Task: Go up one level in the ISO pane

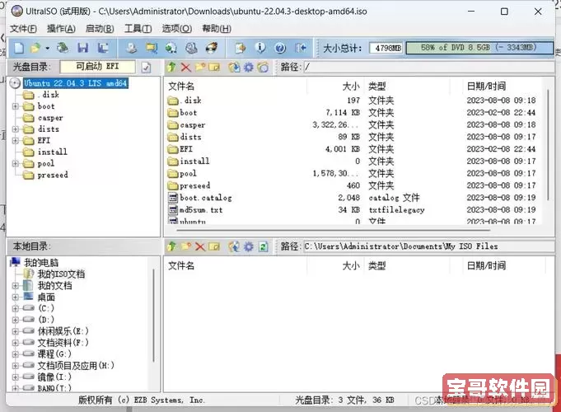Action: coord(171,67)
